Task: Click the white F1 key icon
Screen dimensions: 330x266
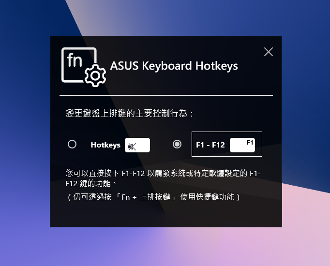Action: [x=242, y=145]
